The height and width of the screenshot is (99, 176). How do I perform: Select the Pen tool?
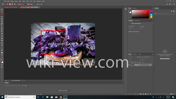point(2,43)
